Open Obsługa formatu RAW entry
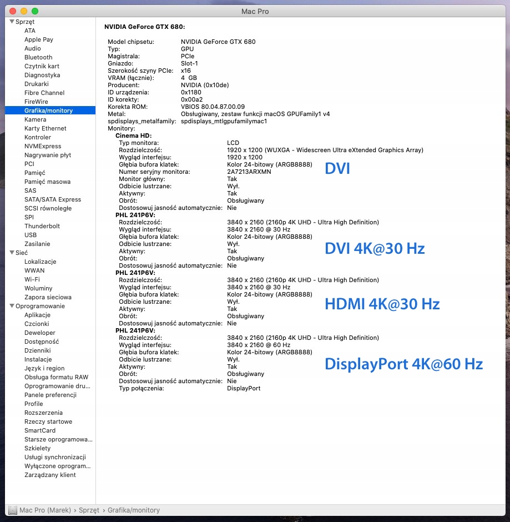Screen dimensions: 510x522 56,377
